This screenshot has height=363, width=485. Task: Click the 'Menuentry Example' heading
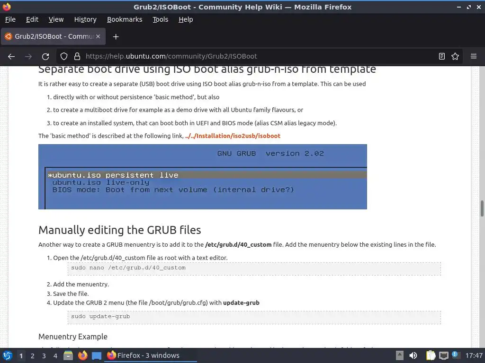tap(73, 337)
